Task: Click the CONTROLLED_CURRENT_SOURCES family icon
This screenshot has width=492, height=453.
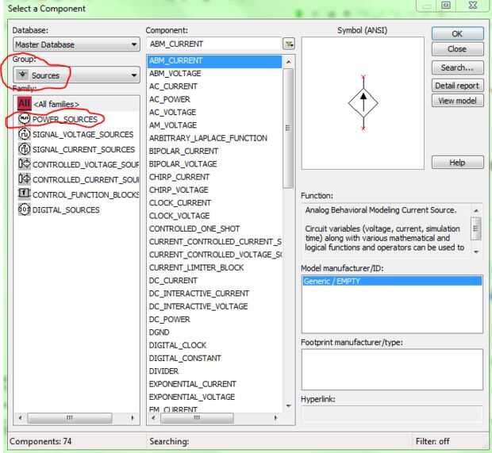Action: [x=24, y=179]
